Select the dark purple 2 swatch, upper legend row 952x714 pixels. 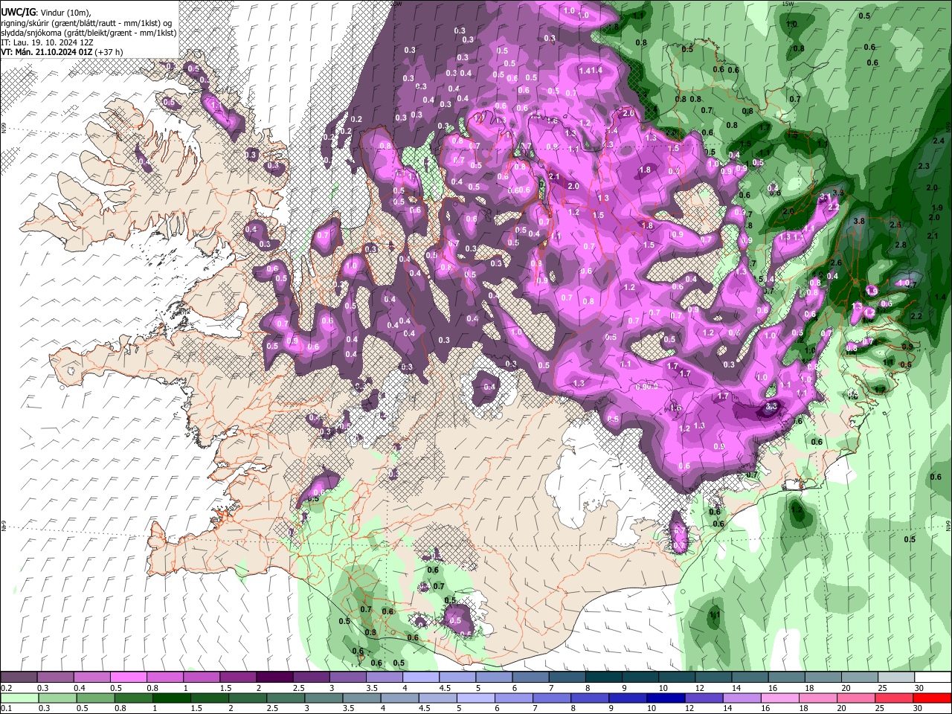point(274,678)
